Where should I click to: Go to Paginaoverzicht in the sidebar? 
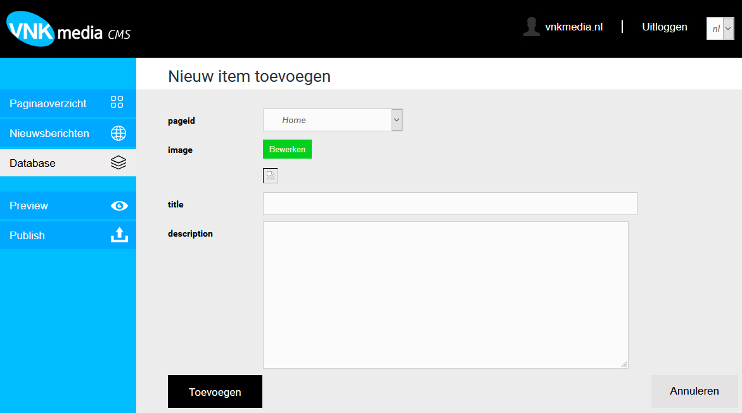click(48, 103)
